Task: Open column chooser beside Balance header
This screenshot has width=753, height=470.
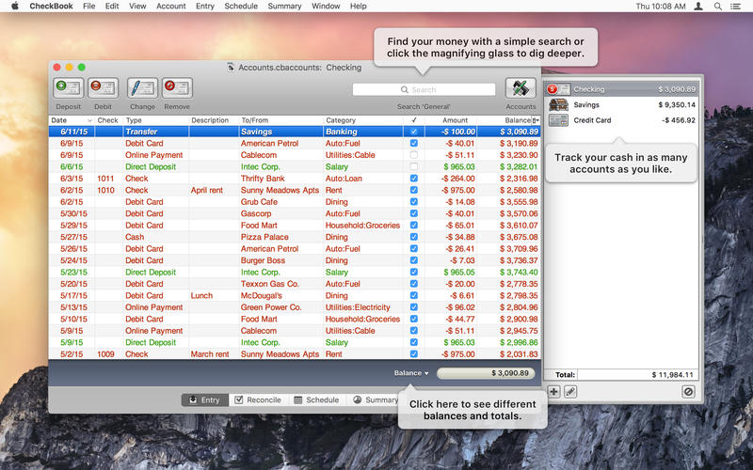Action: tap(536, 120)
